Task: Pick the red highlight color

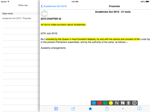Action: point(99,103)
